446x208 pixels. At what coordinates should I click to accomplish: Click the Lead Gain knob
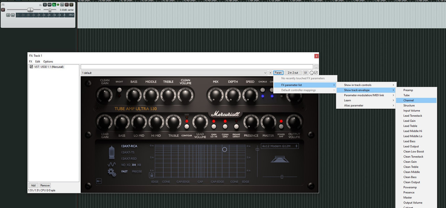pyautogui.click(x=105, y=122)
